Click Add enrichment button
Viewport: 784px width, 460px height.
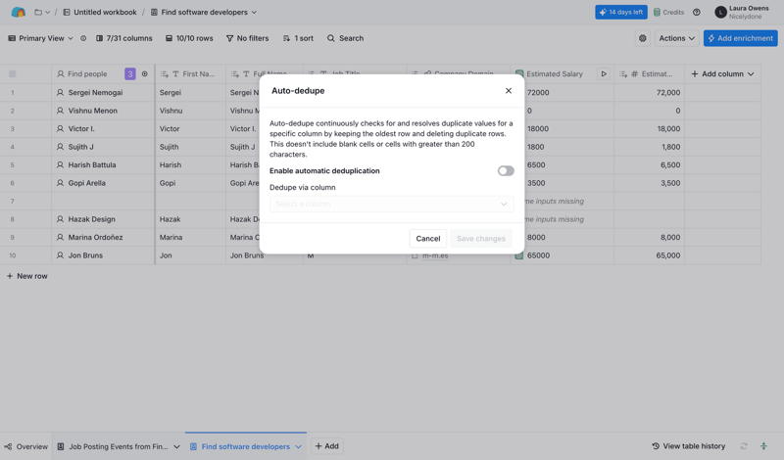741,38
